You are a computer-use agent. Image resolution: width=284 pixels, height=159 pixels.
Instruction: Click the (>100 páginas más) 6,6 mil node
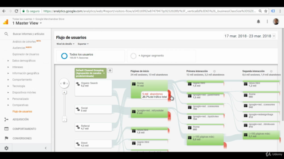(x=205, y=140)
